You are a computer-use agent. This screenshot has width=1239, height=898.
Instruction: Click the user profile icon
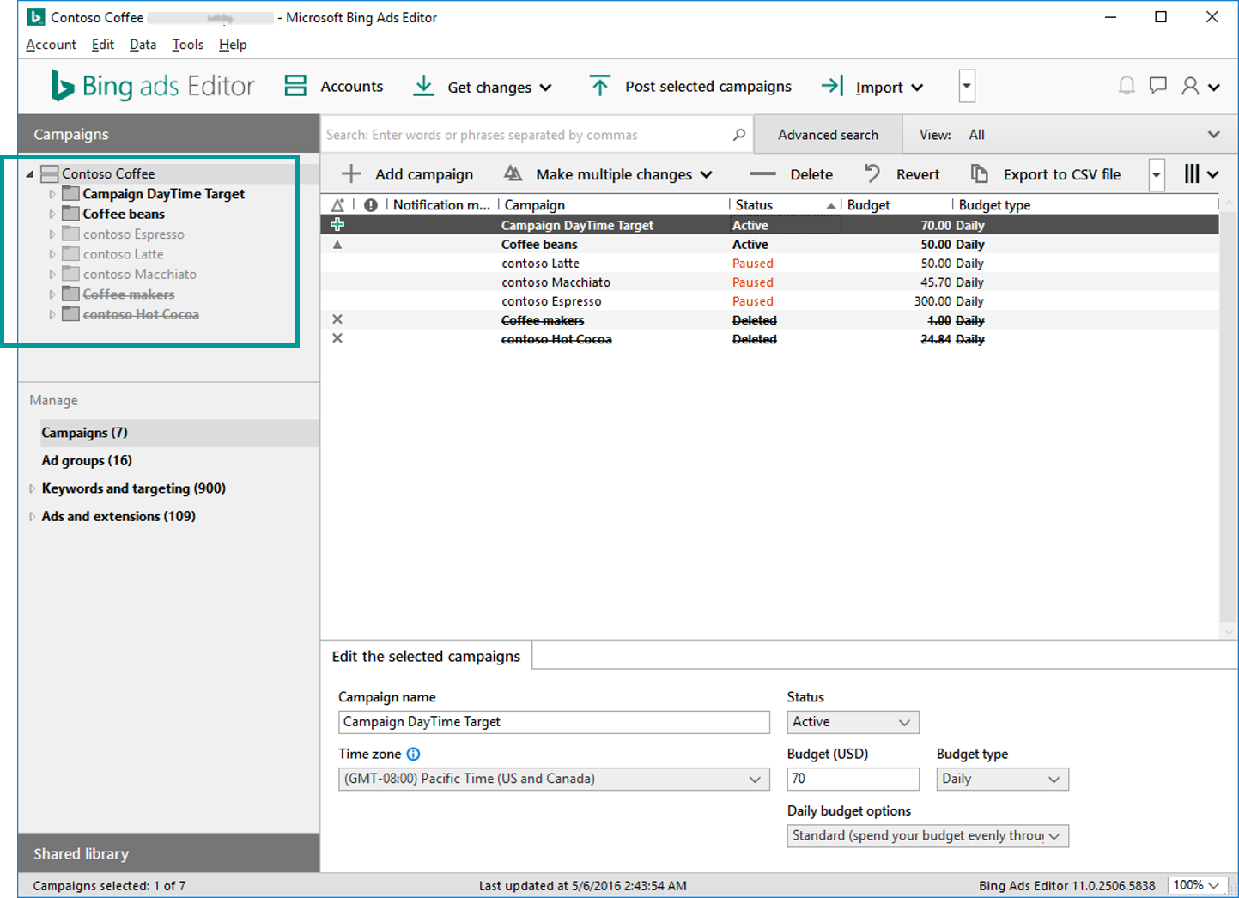point(1191,86)
